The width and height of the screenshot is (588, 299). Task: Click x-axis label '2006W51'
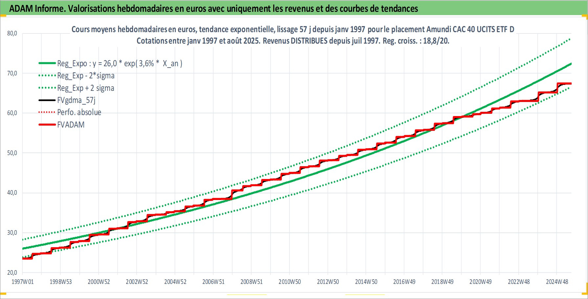tap(213, 282)
